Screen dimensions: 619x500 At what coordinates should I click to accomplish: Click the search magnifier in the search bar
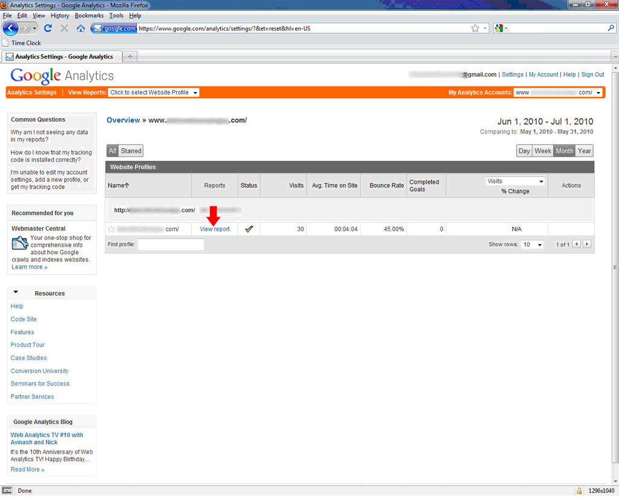click(x=611, y=28)
